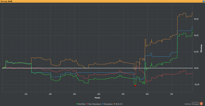Select the Winnings y-axis label
Viewport: 205px width, 106px height.
point(201,49)
